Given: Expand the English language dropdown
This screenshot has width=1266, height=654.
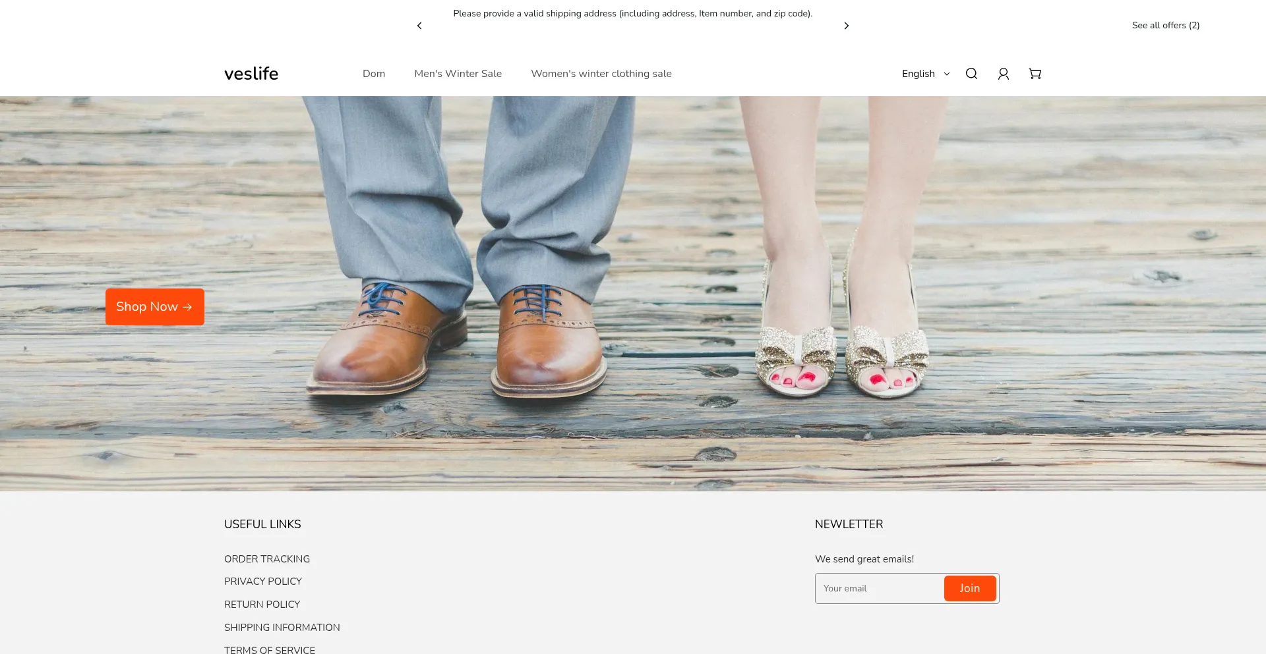Looking at the screenshot, I should tap(925, 74).
